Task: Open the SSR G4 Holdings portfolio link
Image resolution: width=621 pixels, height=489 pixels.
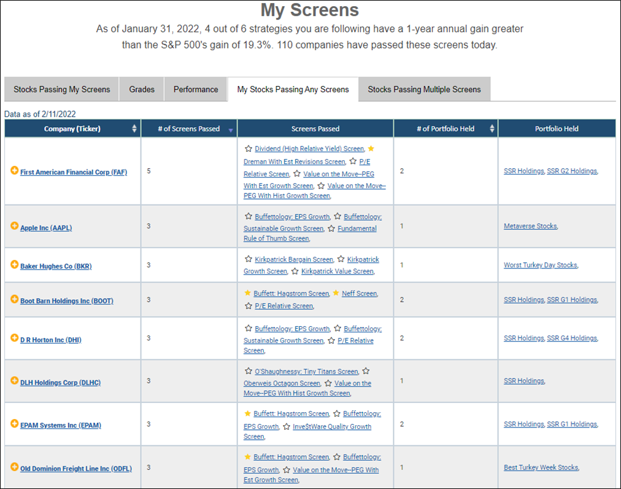Action: pos(572,338)
